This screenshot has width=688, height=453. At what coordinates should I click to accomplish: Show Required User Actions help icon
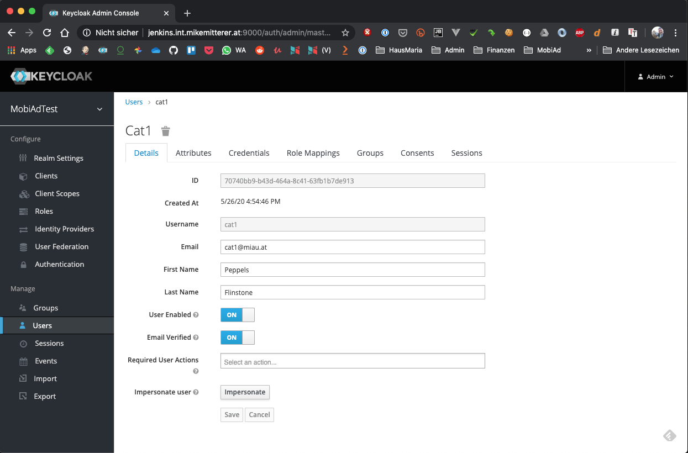click(x=196, y=371)
